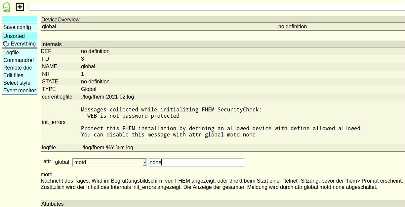This screenshot has height=207, width=405.
Task: Click the Internals section header
Action: click(52, 44)
